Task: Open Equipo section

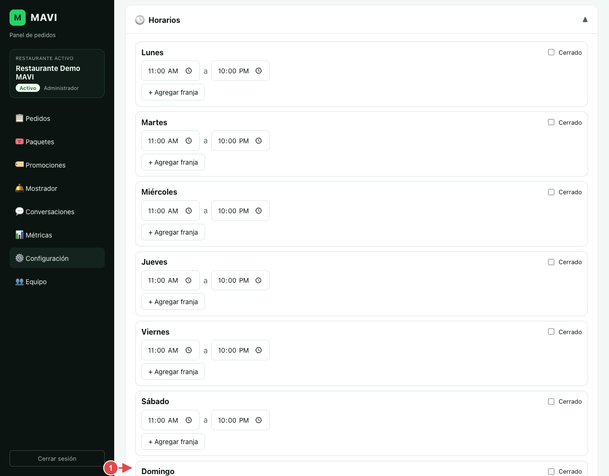Action: 57,282
